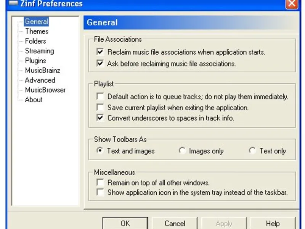Toggle Convert underscores to spaces checkbox
305x229 pixels.
[100, 118]
